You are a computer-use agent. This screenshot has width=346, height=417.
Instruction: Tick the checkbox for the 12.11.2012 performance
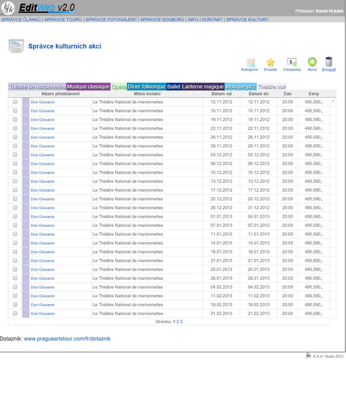click(x=15, y=102)
